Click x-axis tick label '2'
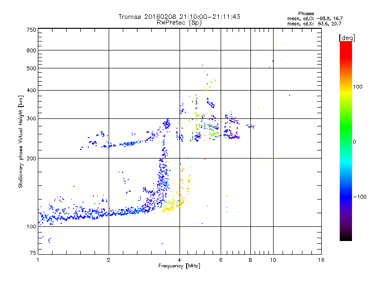 coord(109,260)
